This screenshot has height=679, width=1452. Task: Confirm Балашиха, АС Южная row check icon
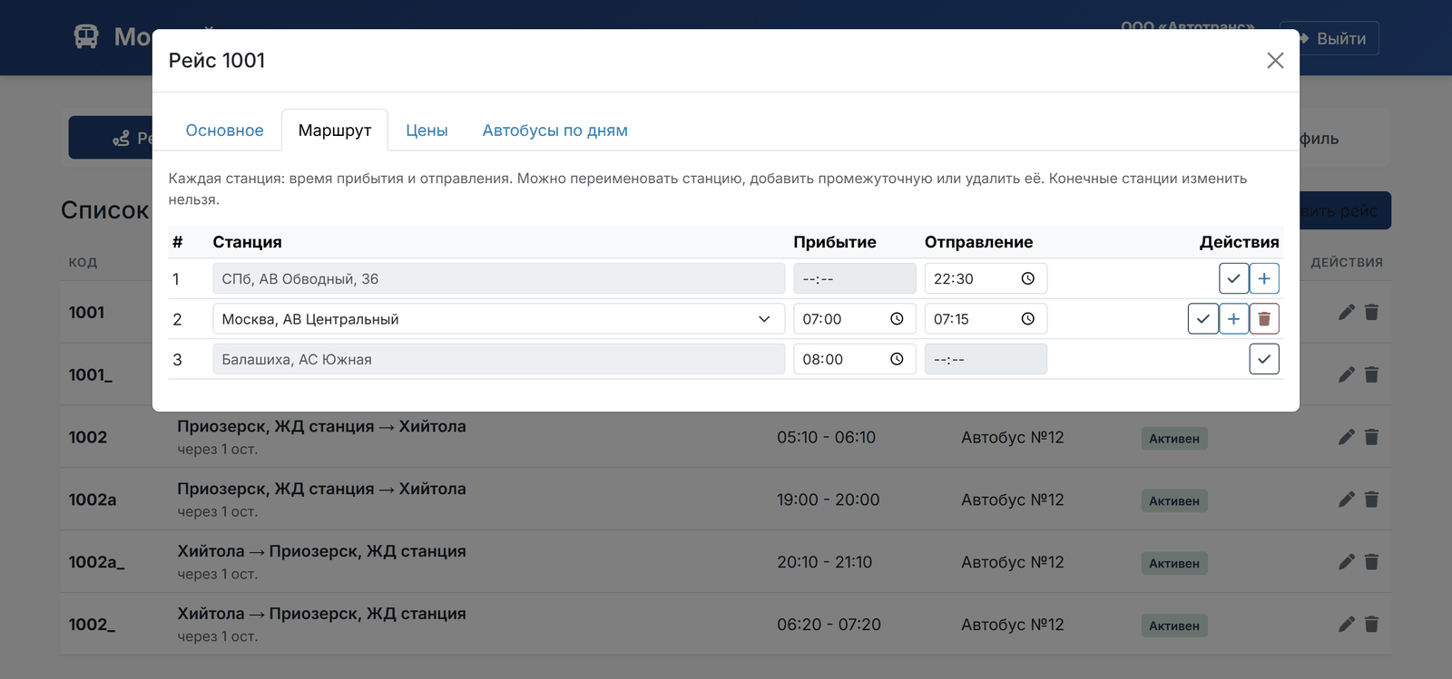point(1264,359)
